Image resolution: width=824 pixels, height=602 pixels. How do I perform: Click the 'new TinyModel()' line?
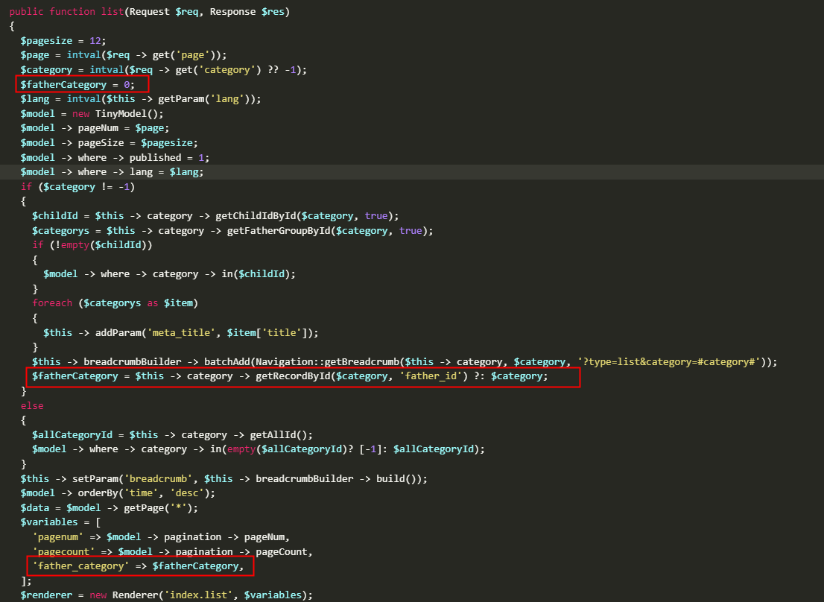click(92, 114)
